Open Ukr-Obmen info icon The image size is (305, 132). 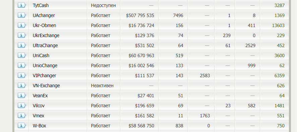point(22,25)
